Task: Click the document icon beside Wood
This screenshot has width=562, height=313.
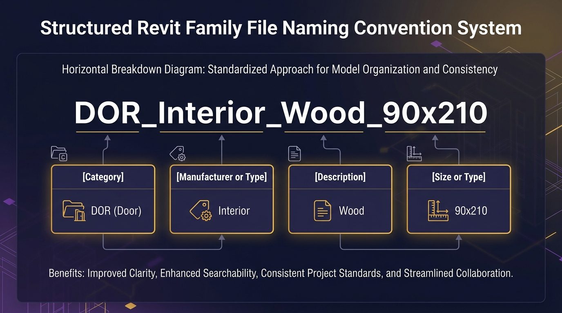Action: 322,211
